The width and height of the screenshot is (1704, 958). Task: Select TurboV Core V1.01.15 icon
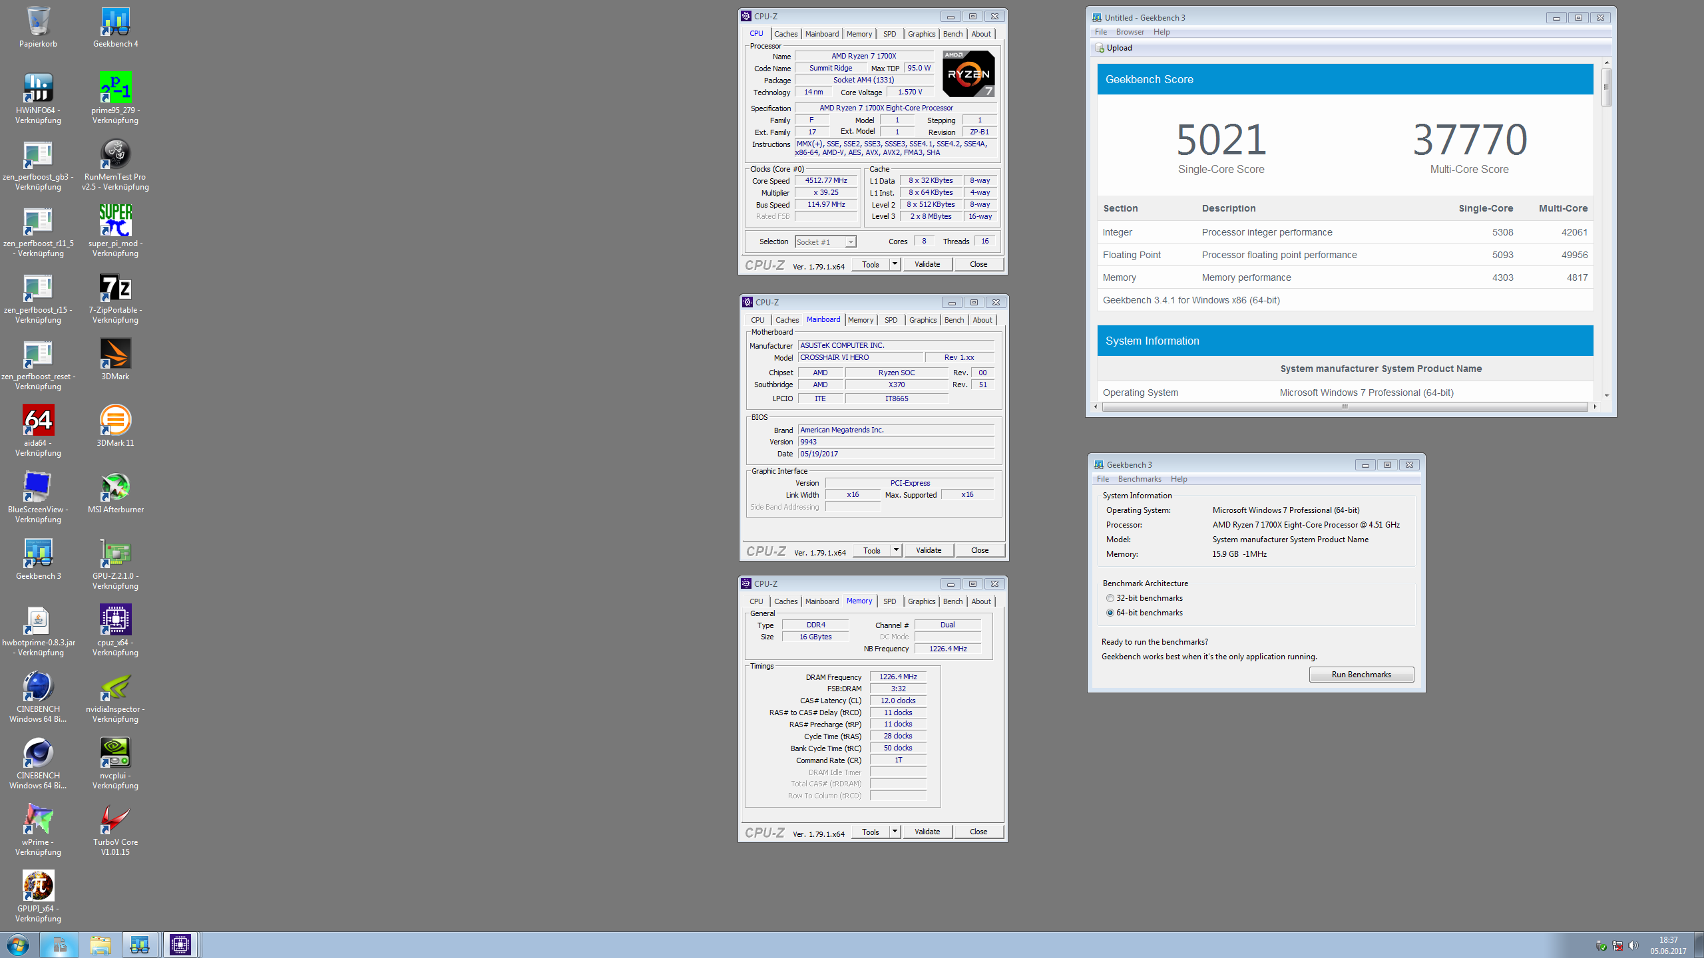pos(115,830)
